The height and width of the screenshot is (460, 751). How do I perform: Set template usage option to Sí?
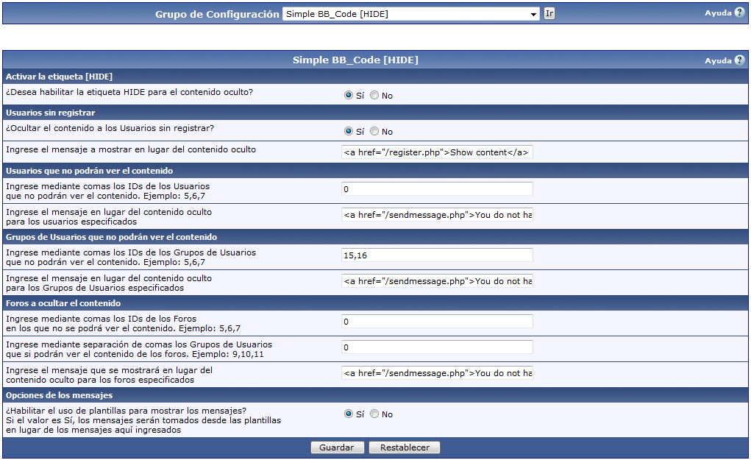pos(349,414)
